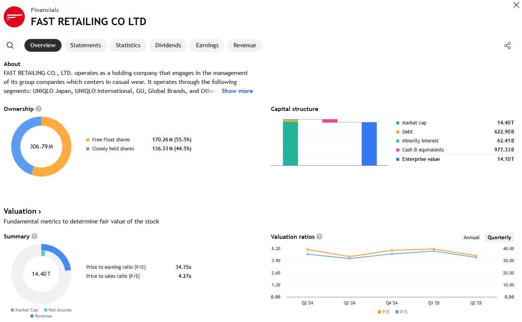Open the Valuation section heading link
Viewport: 522px width, 322px height.
coord(22,211)
